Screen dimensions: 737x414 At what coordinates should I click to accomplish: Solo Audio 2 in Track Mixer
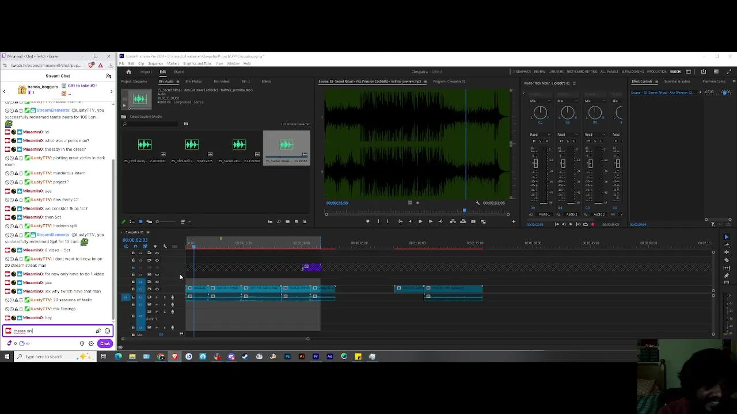click(568, 141)
